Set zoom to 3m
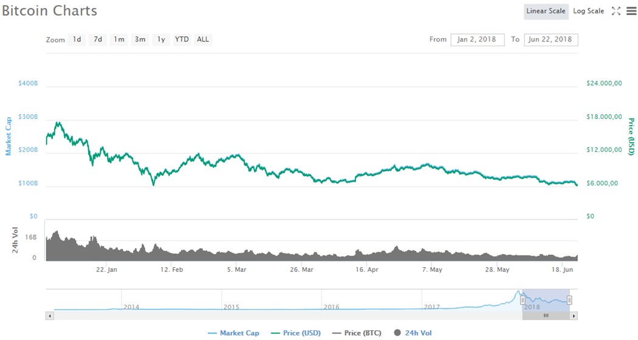The height and width of the screenshot is (340, 638). point(140,39)
